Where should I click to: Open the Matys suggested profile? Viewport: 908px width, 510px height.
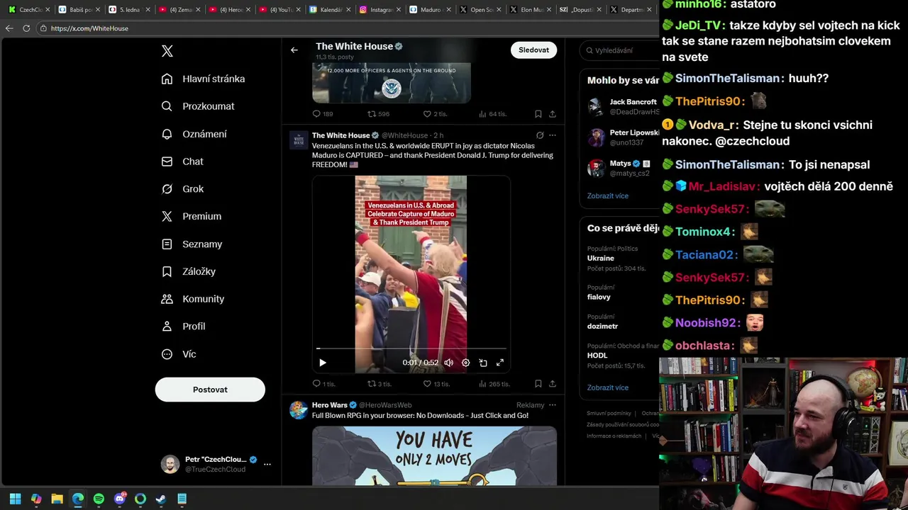623,168
